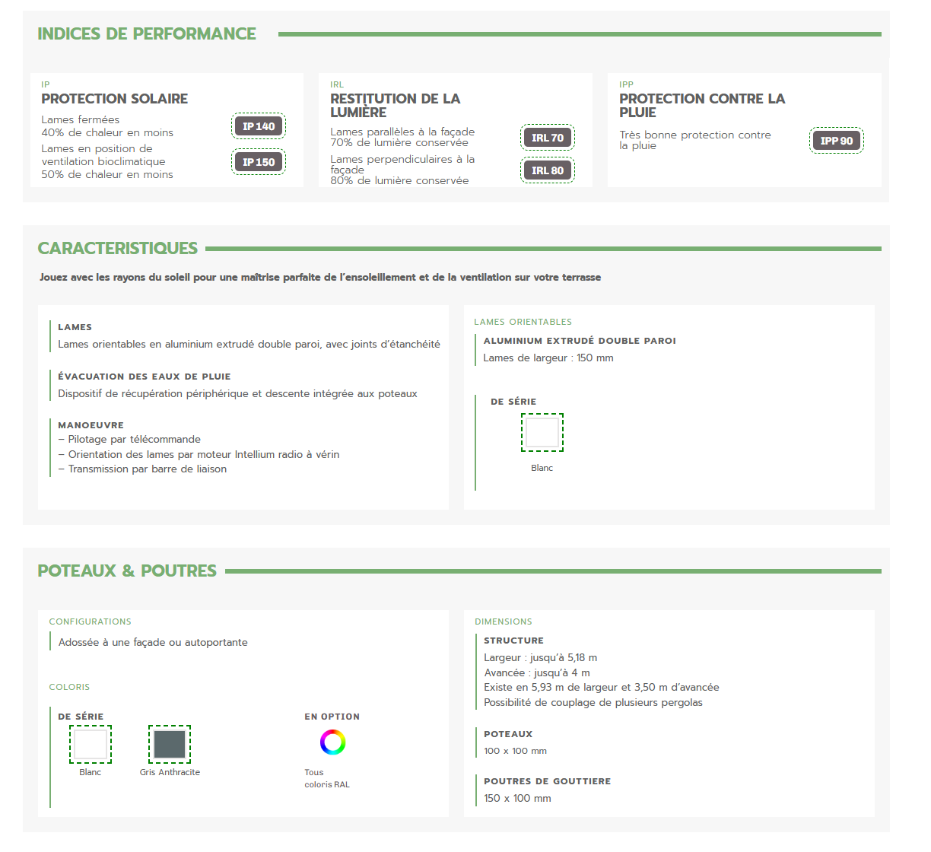Select the IRL 80 light badge
Viewport: 931px width, 852px height.
[x=548, y=170]
